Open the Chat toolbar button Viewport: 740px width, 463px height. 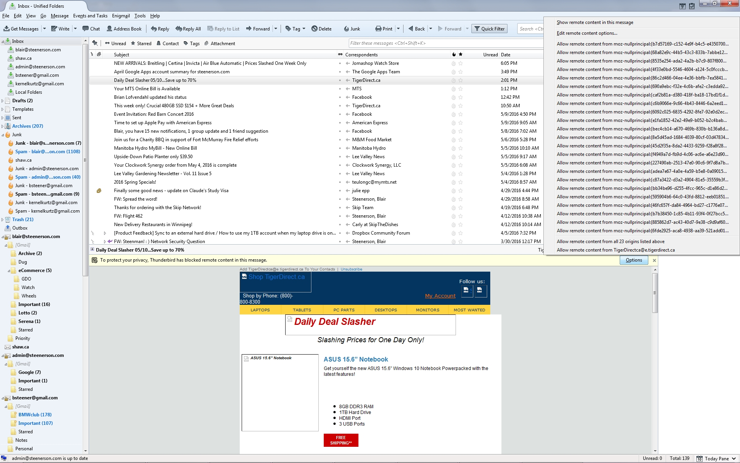[91, 29]
